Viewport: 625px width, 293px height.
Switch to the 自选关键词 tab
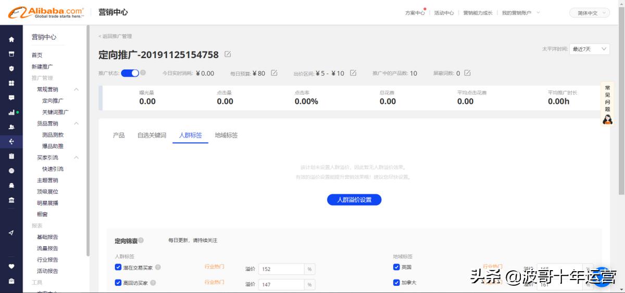coord(152,135)
